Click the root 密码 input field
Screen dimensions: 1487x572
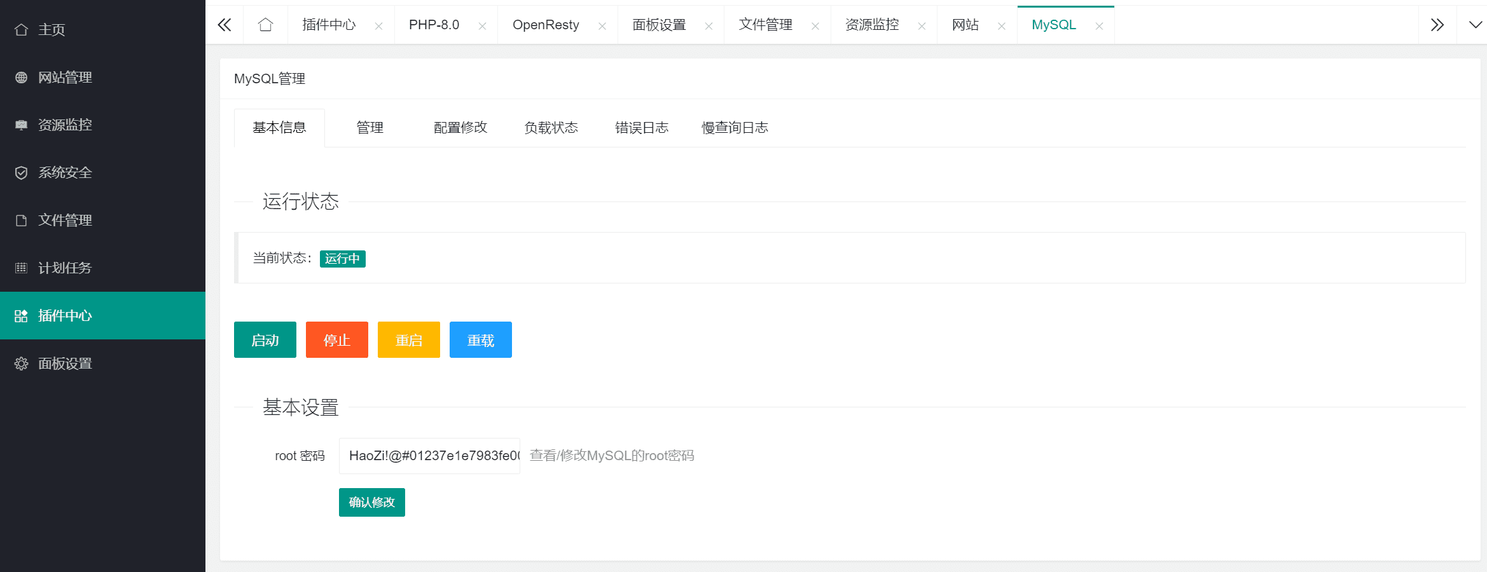429,456
